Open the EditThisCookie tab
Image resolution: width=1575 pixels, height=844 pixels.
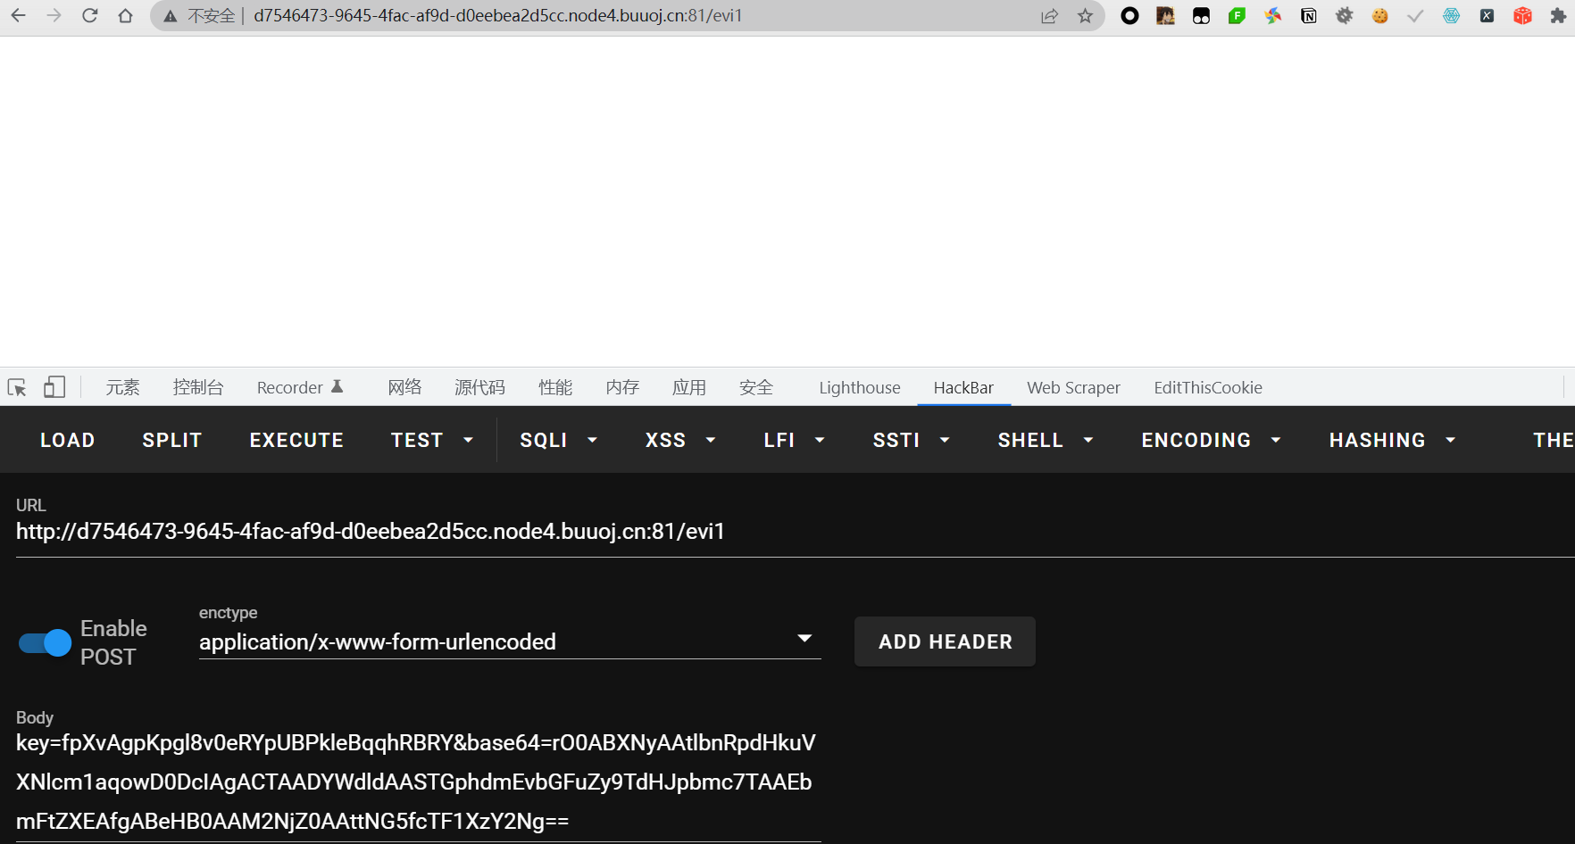1208,387
